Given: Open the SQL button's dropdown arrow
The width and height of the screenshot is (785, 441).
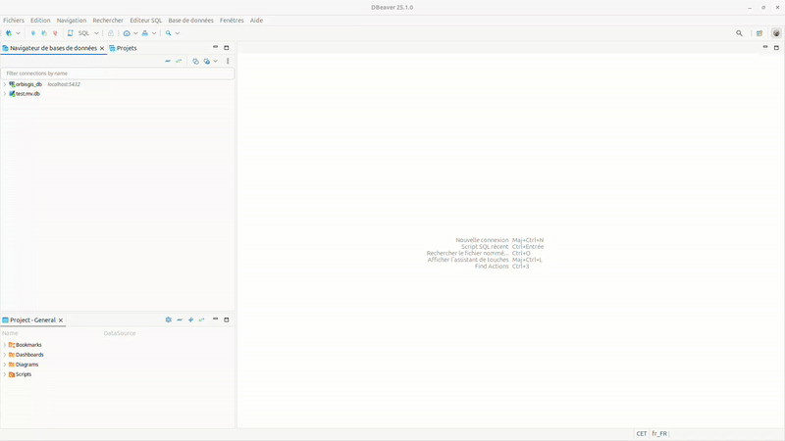Looking at the screenshot, I should pyautogui.click(x=96, y=33).
